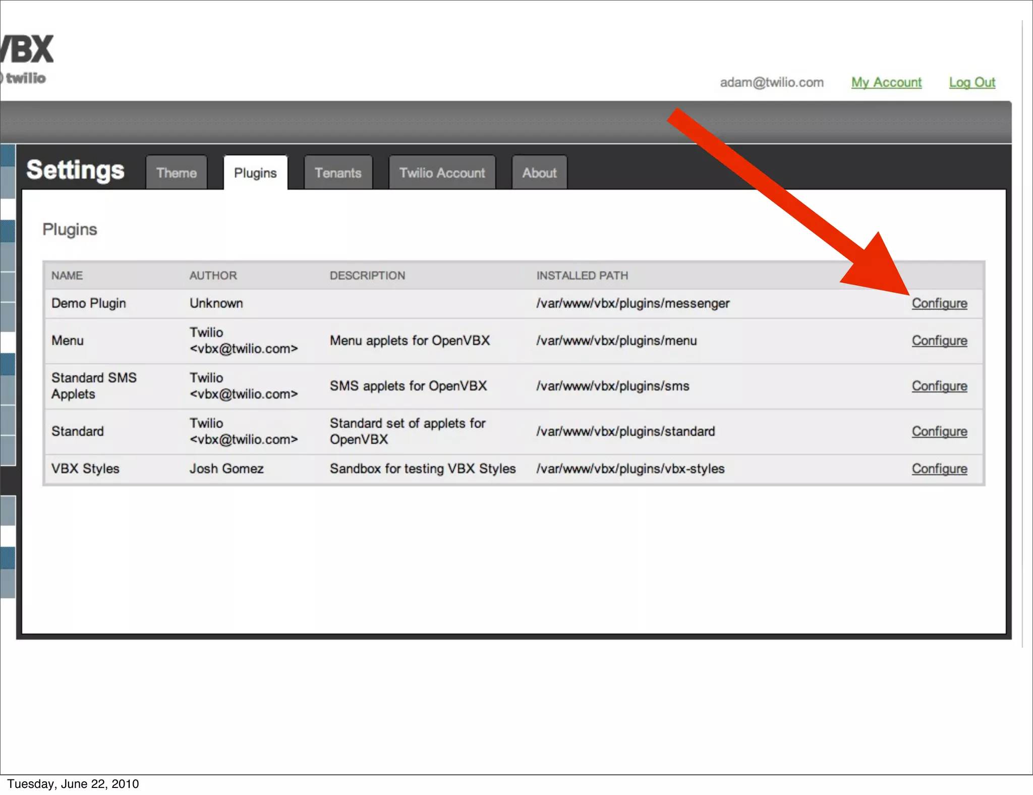Screen dimensions: 1033x795
Task: Go to the About tab
Action: [539, 173]
